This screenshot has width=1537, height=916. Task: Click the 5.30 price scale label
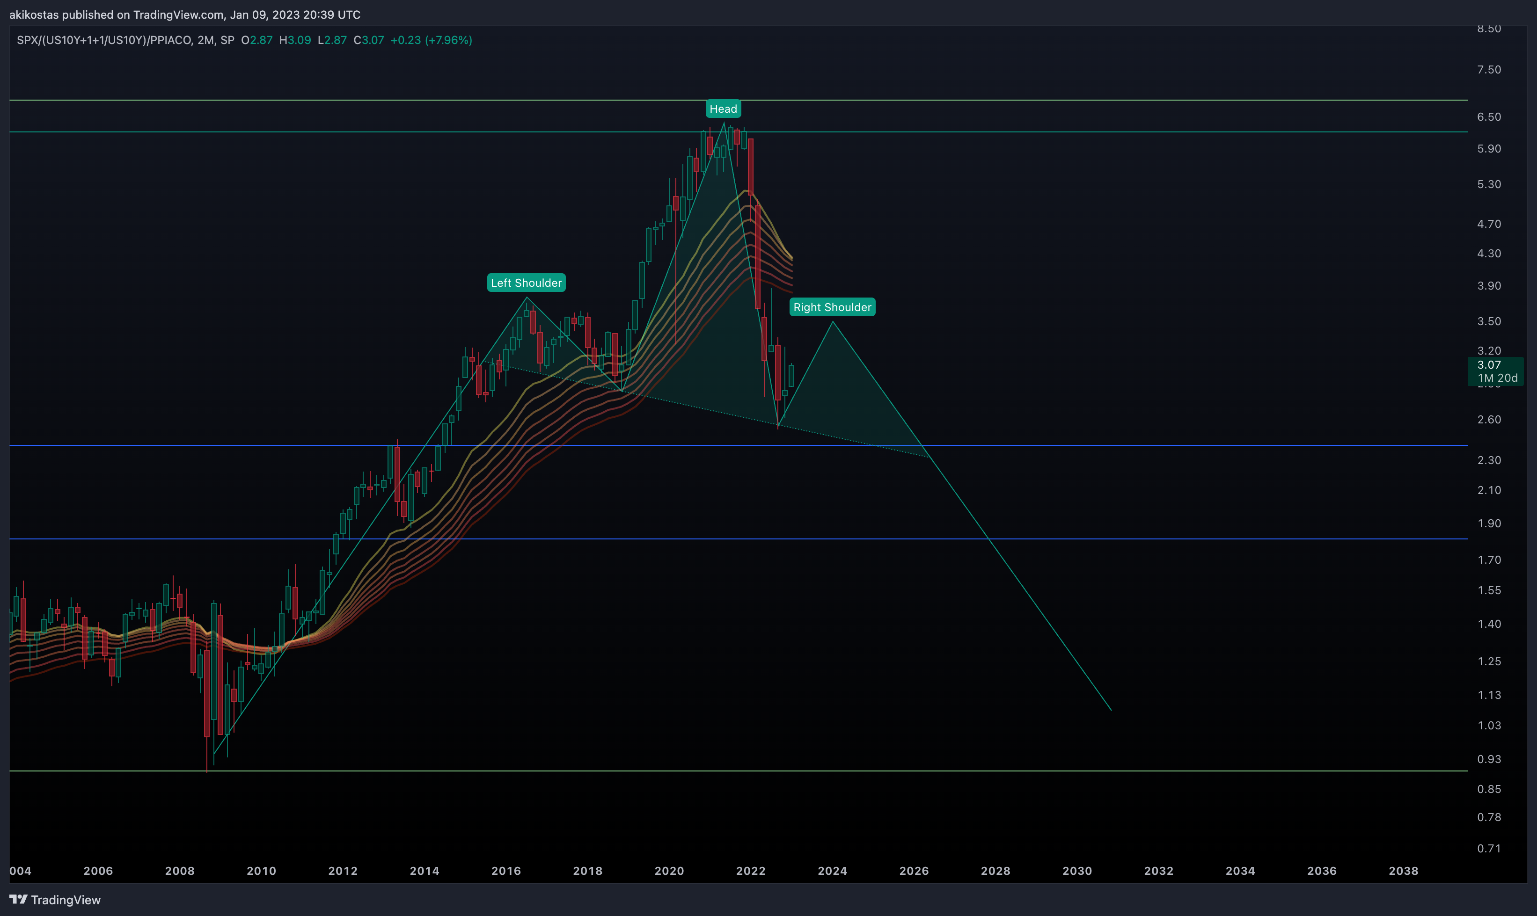tap(1489, 184)
